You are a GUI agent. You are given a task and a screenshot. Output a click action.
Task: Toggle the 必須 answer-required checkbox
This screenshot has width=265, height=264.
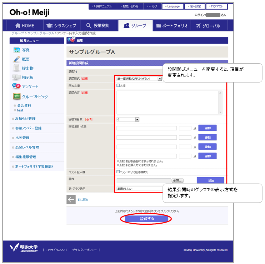[118, 85]
